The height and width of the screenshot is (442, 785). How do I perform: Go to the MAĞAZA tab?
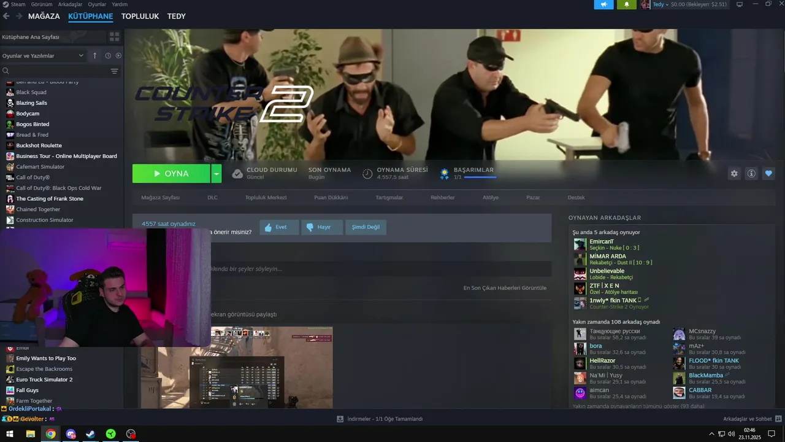[44, 16]
